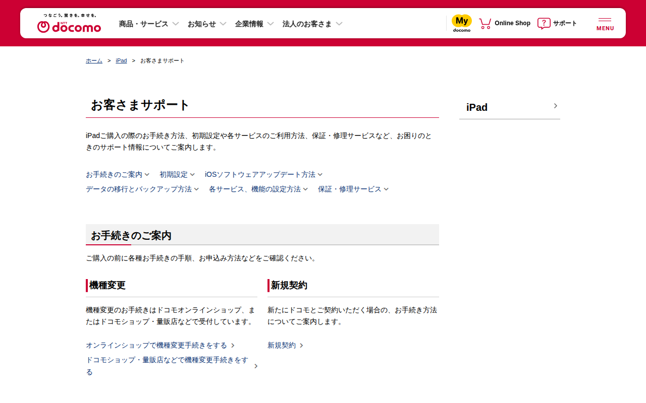Click the Online Shop text label

(x=512, y=24)
